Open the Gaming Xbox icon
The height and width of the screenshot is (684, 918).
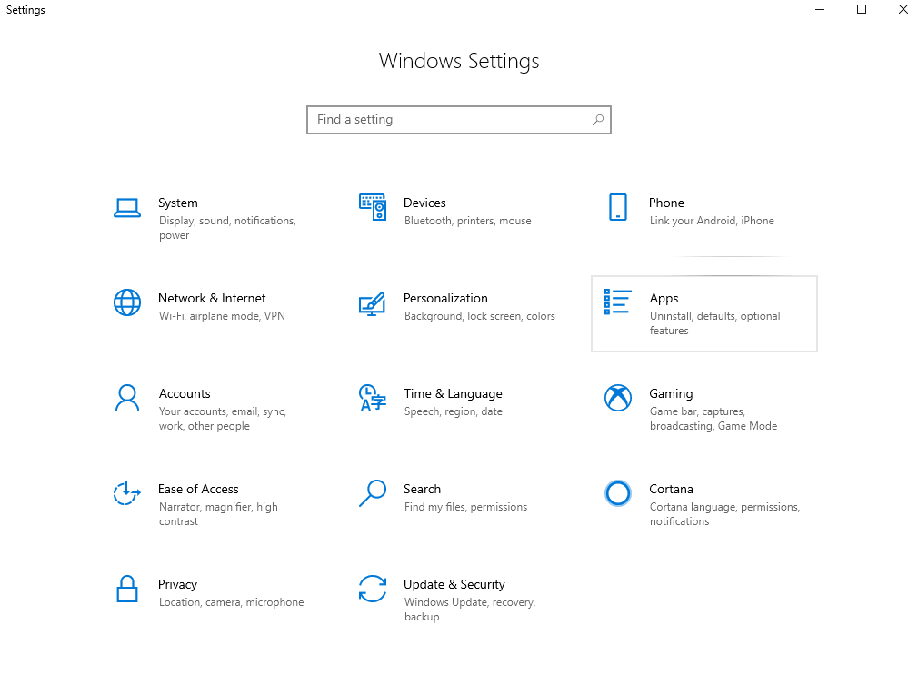(618, 398)
